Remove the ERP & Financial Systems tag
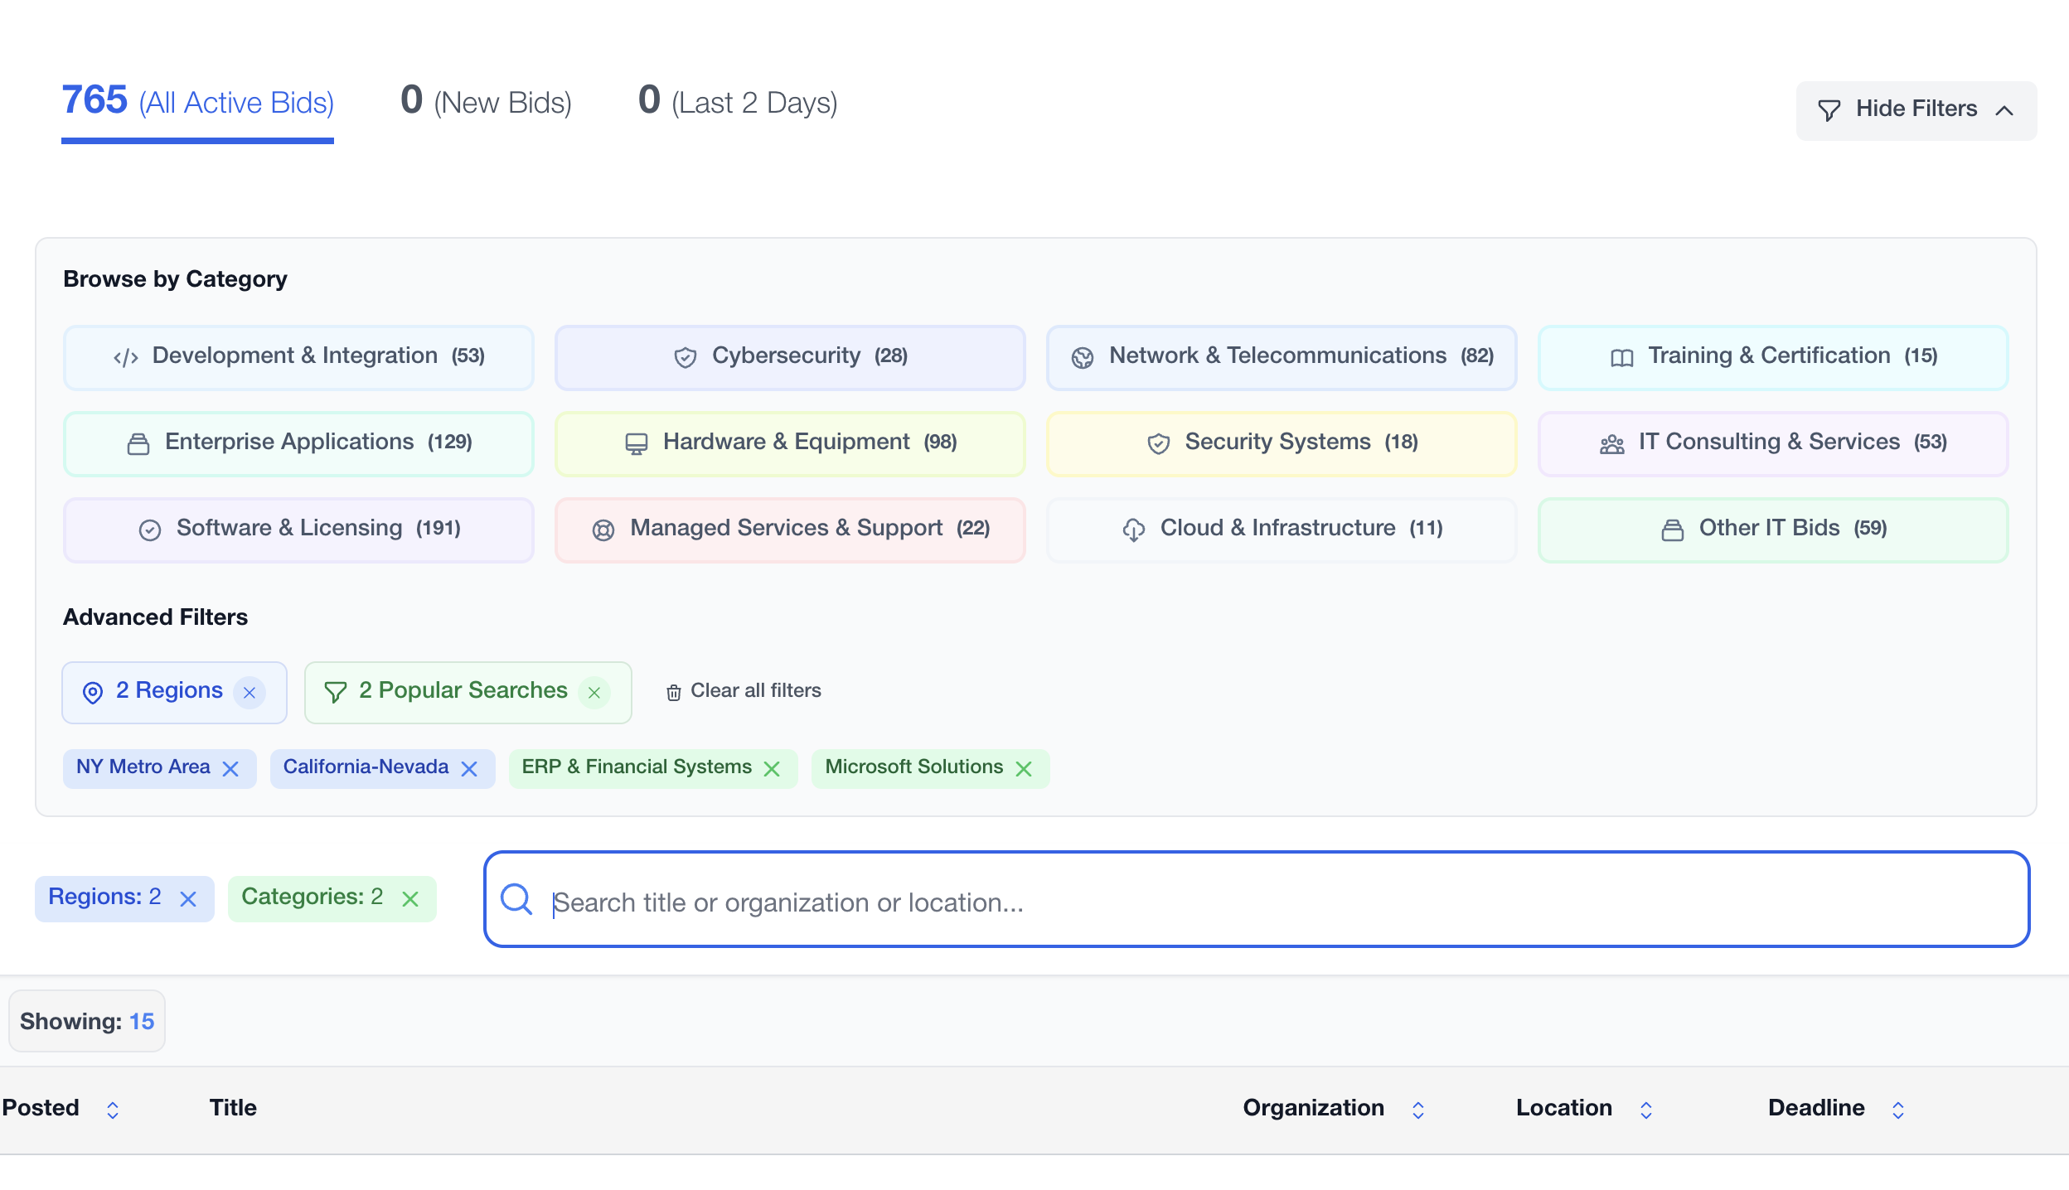2069x1190 pixels. 772,769
